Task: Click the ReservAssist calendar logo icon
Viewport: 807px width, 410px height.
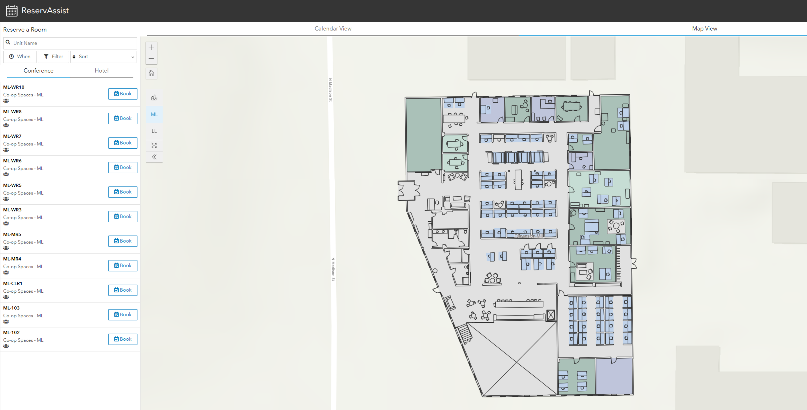Action: 12,11
